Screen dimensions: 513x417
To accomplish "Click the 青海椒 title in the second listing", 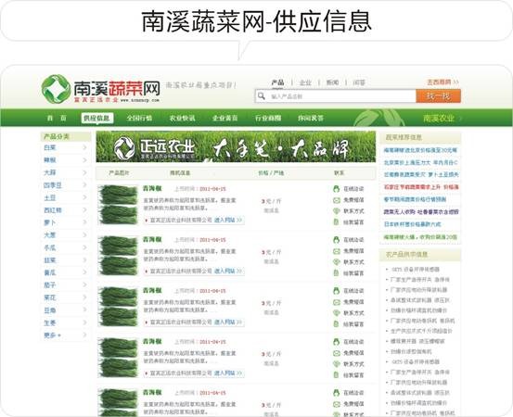I will pos(152,240).
